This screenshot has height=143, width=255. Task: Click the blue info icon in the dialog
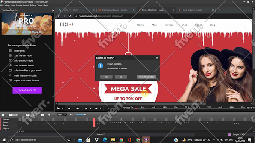pyautogui.click(x=100, y=66)
